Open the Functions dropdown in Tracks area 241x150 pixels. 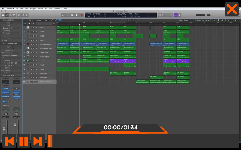[x=38, y=20]
